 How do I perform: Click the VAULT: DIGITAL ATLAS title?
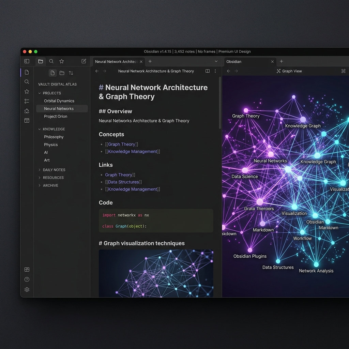pyautogui.click(x=57, y=85)
